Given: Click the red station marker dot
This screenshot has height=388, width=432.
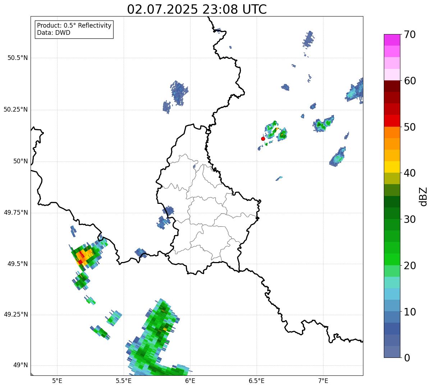Looking at the screenshot, I should pyautogui.click(x=263, y=139).
